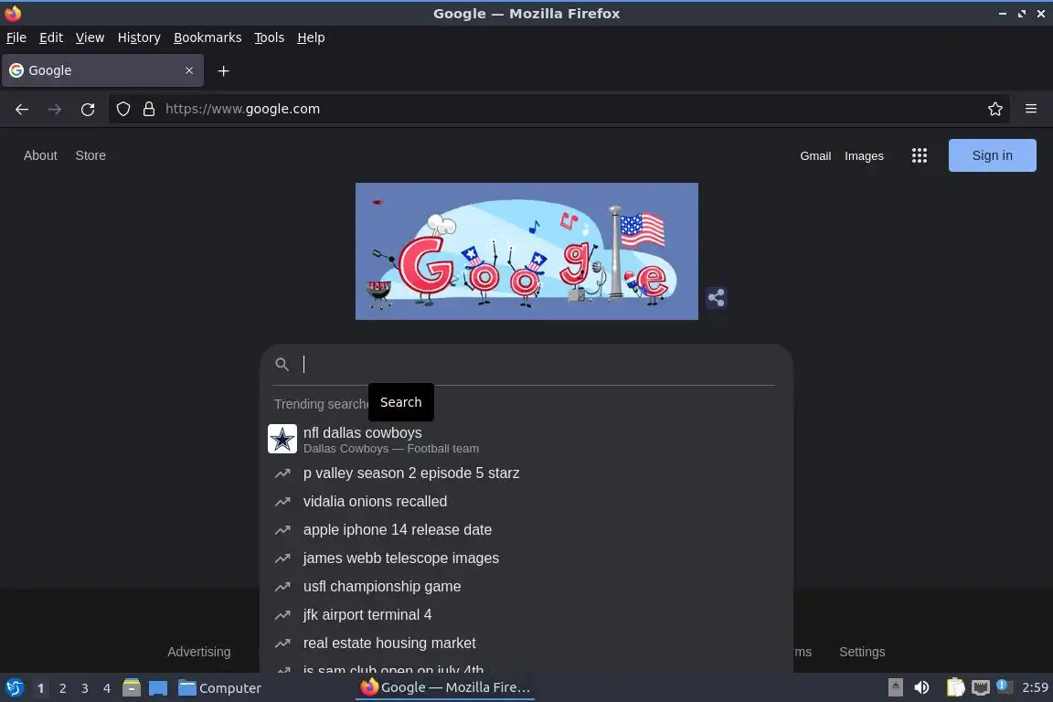
Task: Open clipboard manager tray icon
Action: point(955,687)
